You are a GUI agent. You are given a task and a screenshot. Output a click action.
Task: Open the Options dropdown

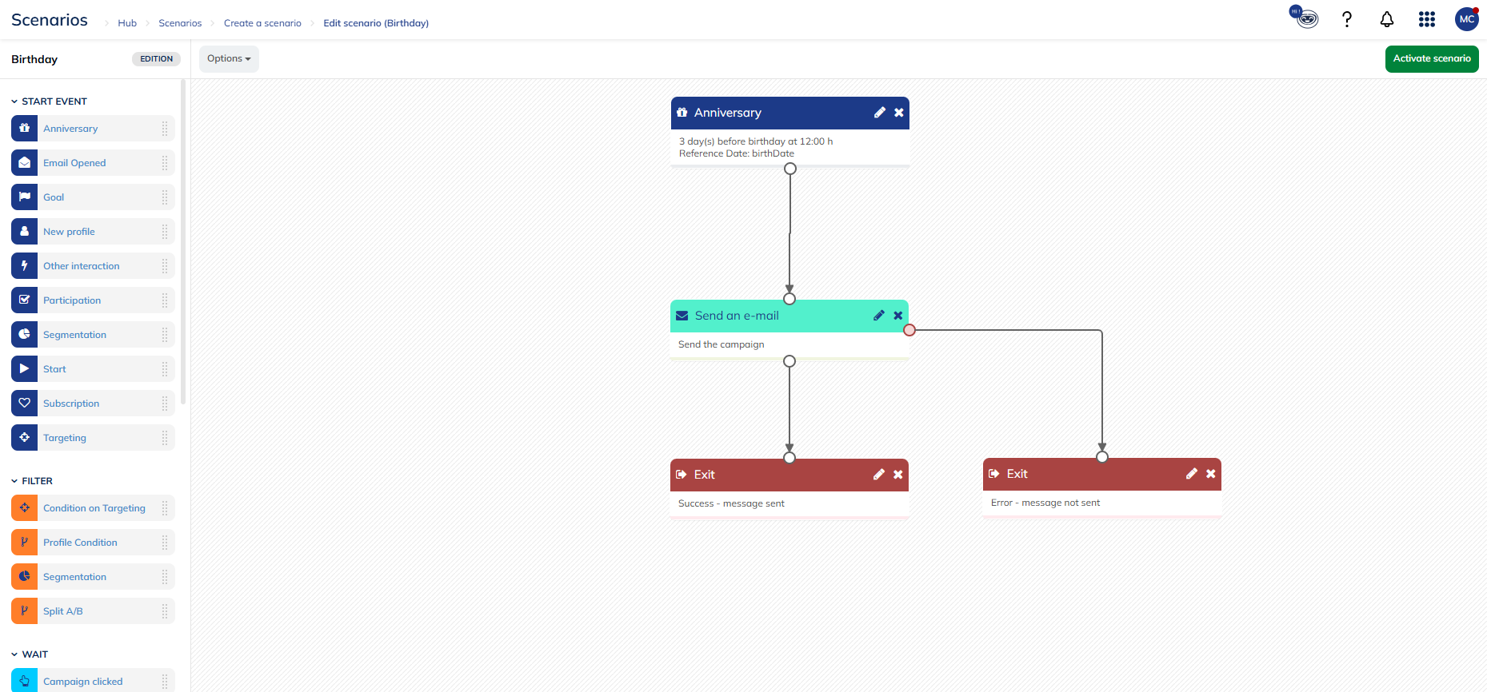229,59
